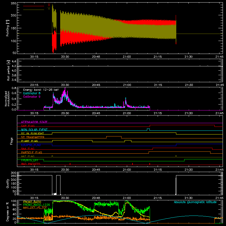The image size is (226, 226).
Task: Click the 3.6 tick label on Roll period axis
Action: 14,80
